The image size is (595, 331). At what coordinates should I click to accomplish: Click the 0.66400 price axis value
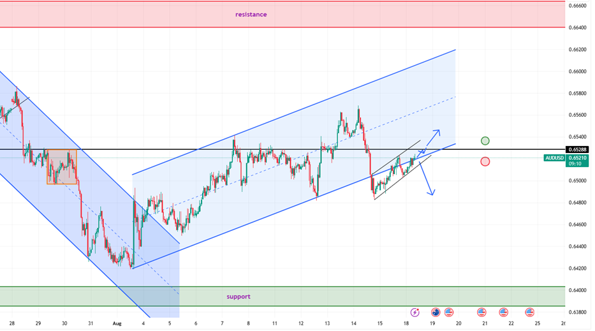click(x=577, y=27)
